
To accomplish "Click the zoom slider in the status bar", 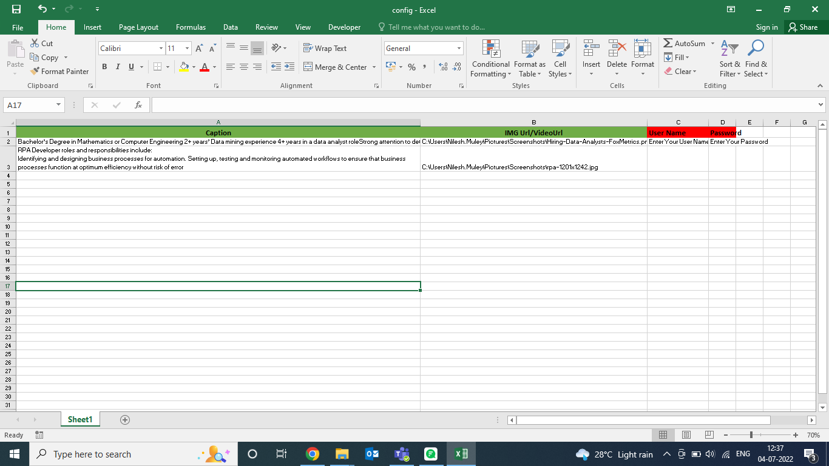I will (751, 435).
